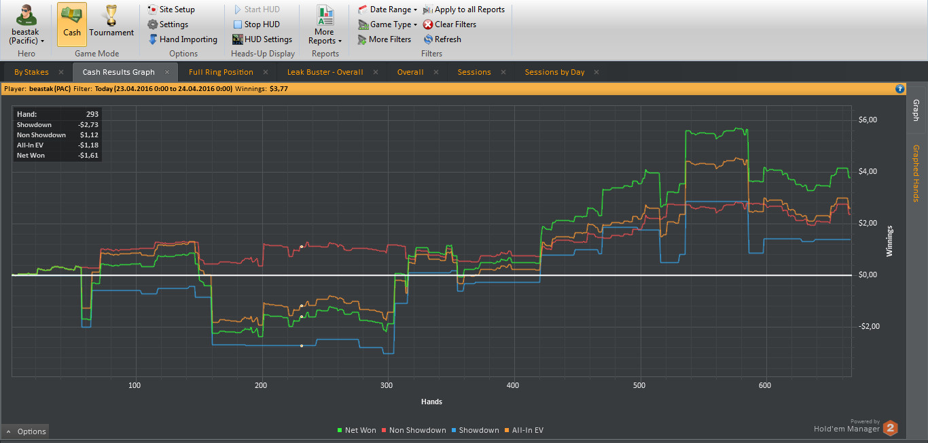Open Site Setup
The image size is (928, 443).
coord(171,10)
